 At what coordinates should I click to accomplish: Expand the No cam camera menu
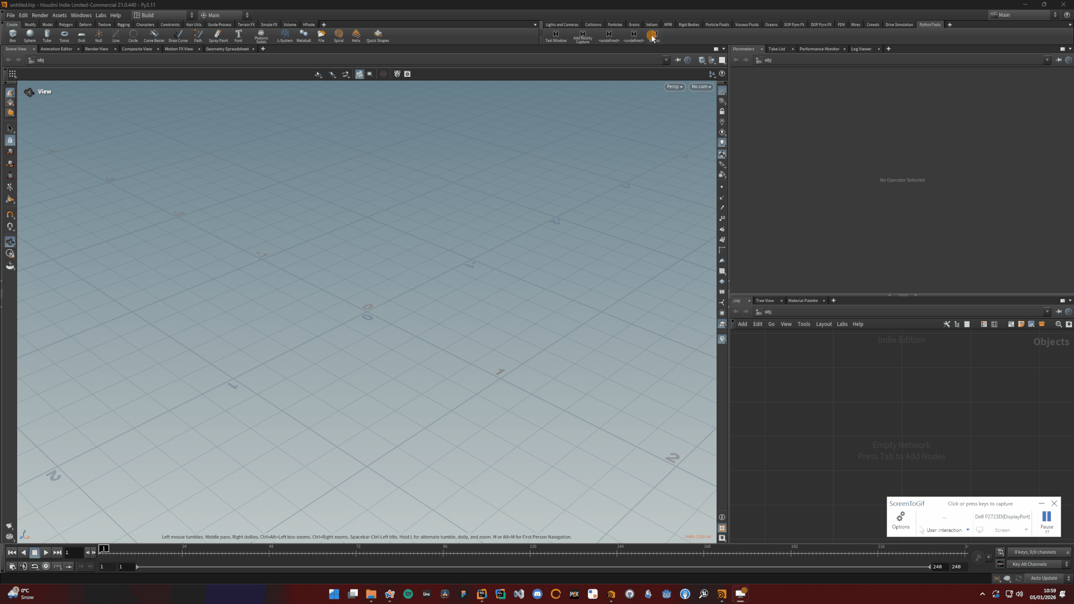(701, 87)
